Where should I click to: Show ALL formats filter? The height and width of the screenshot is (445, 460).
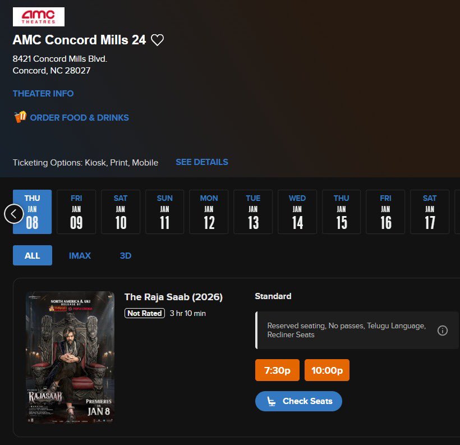(x=33, y=255)
